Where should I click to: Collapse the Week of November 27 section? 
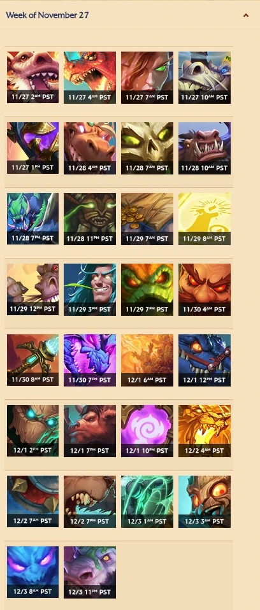245,15
